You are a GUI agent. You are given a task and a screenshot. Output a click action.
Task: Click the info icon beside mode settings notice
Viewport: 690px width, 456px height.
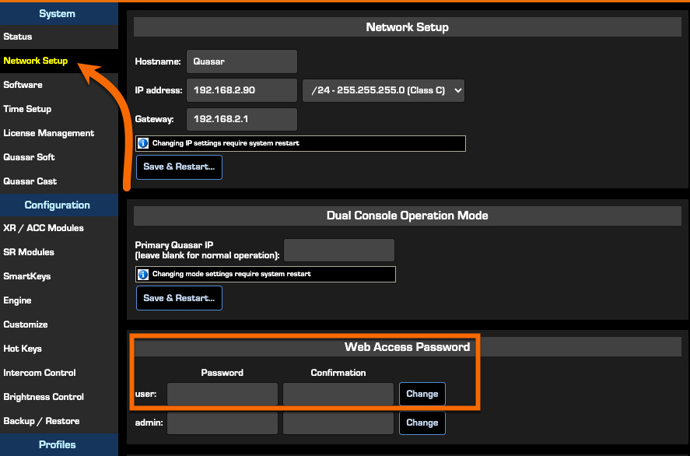(x=143, y=274)
